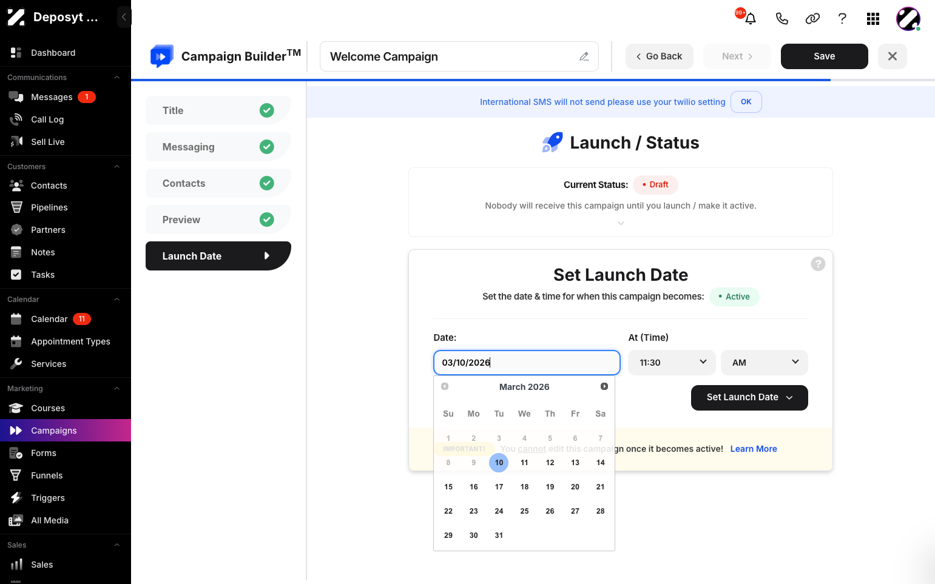The width and height of the screenshot is (935, 584).
Task: Pick March 26 in the calendar
Action: point(550,511)
